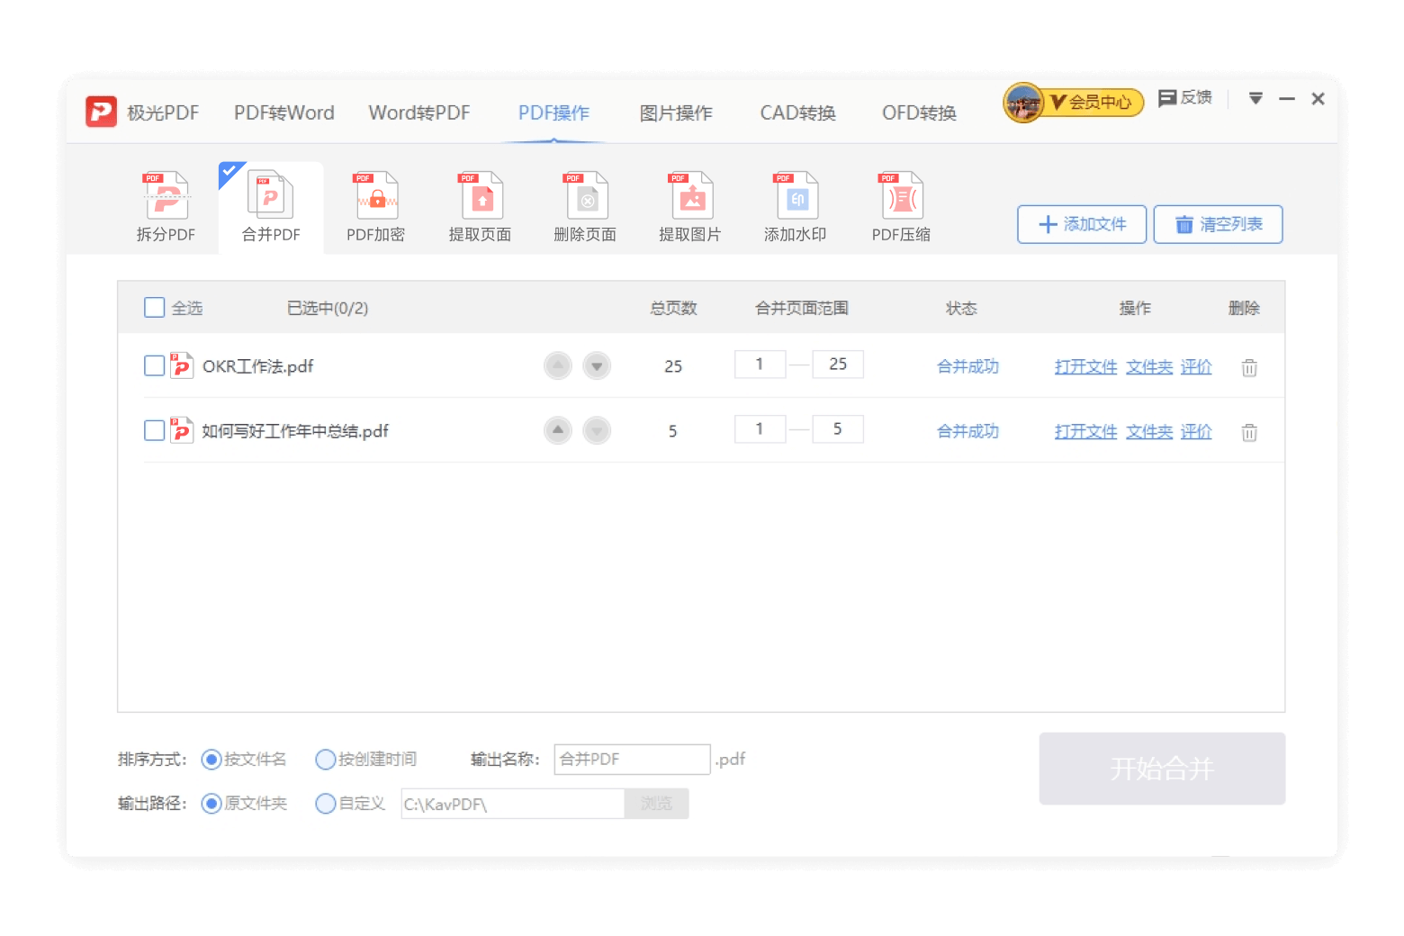Switch to the 图片操作 tab
1404x936 pixels.
(676, 112)
